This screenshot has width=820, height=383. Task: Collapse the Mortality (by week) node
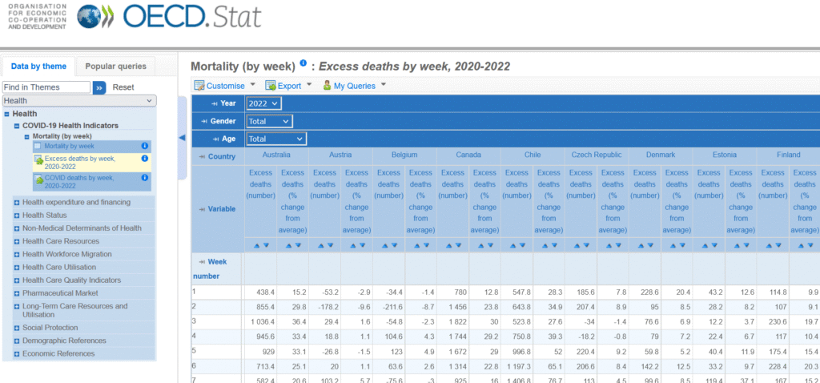click(27, 136)
